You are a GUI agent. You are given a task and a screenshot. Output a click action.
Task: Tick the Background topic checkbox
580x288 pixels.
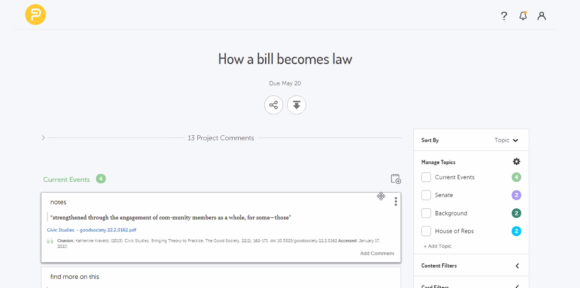point(426,213)
